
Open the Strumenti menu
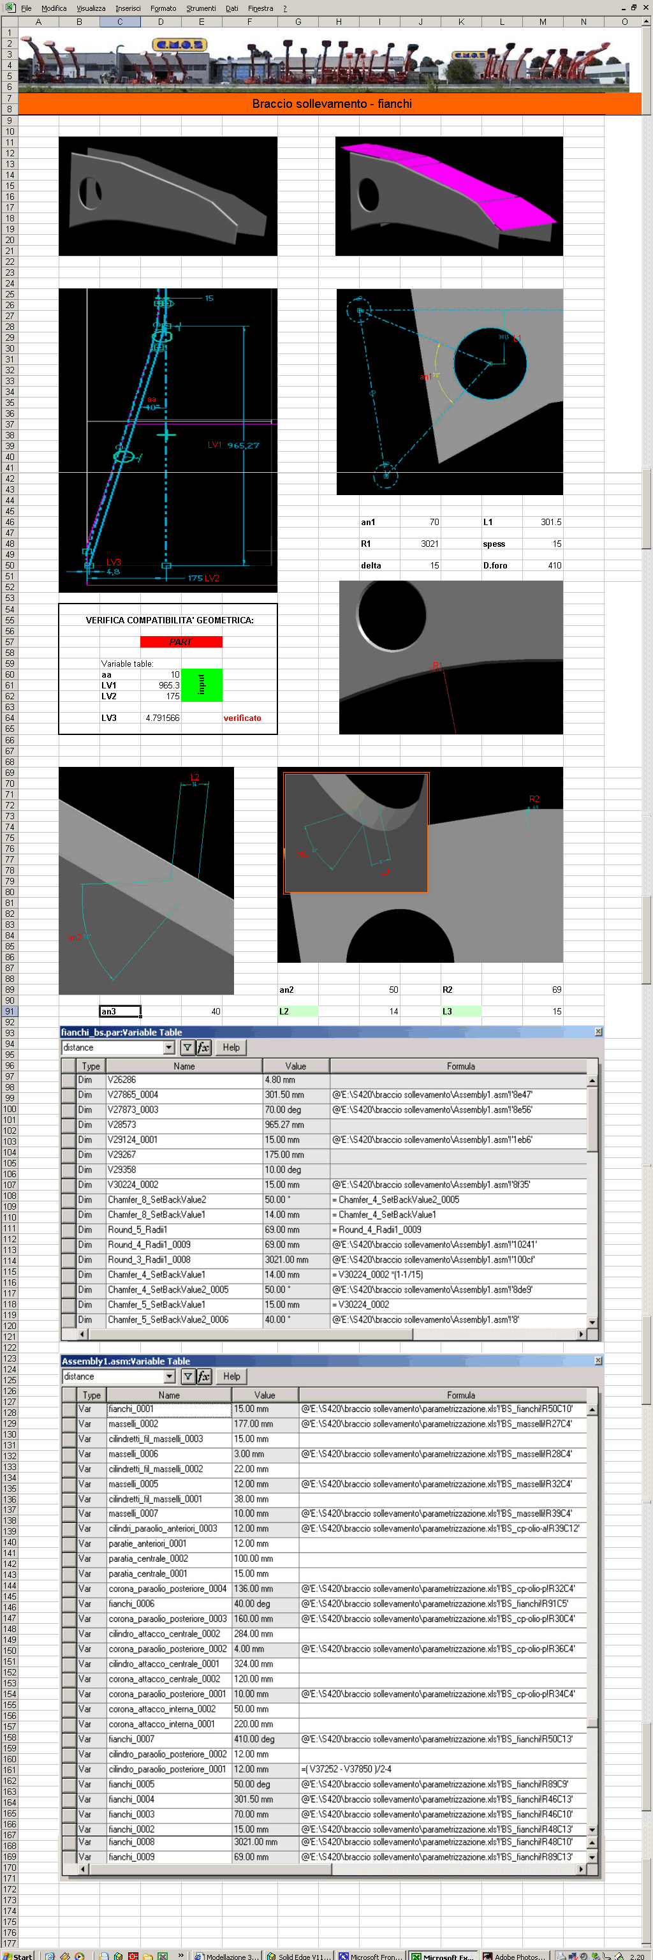click(x=201, y=8)
